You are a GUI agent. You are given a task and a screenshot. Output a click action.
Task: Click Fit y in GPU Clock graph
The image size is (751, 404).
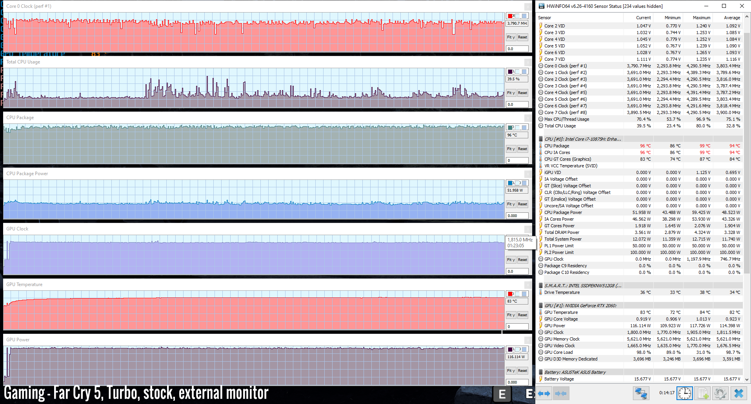511,260
